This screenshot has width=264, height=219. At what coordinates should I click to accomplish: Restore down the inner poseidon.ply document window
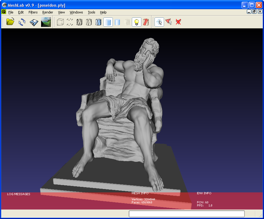[x=254, y=12]
